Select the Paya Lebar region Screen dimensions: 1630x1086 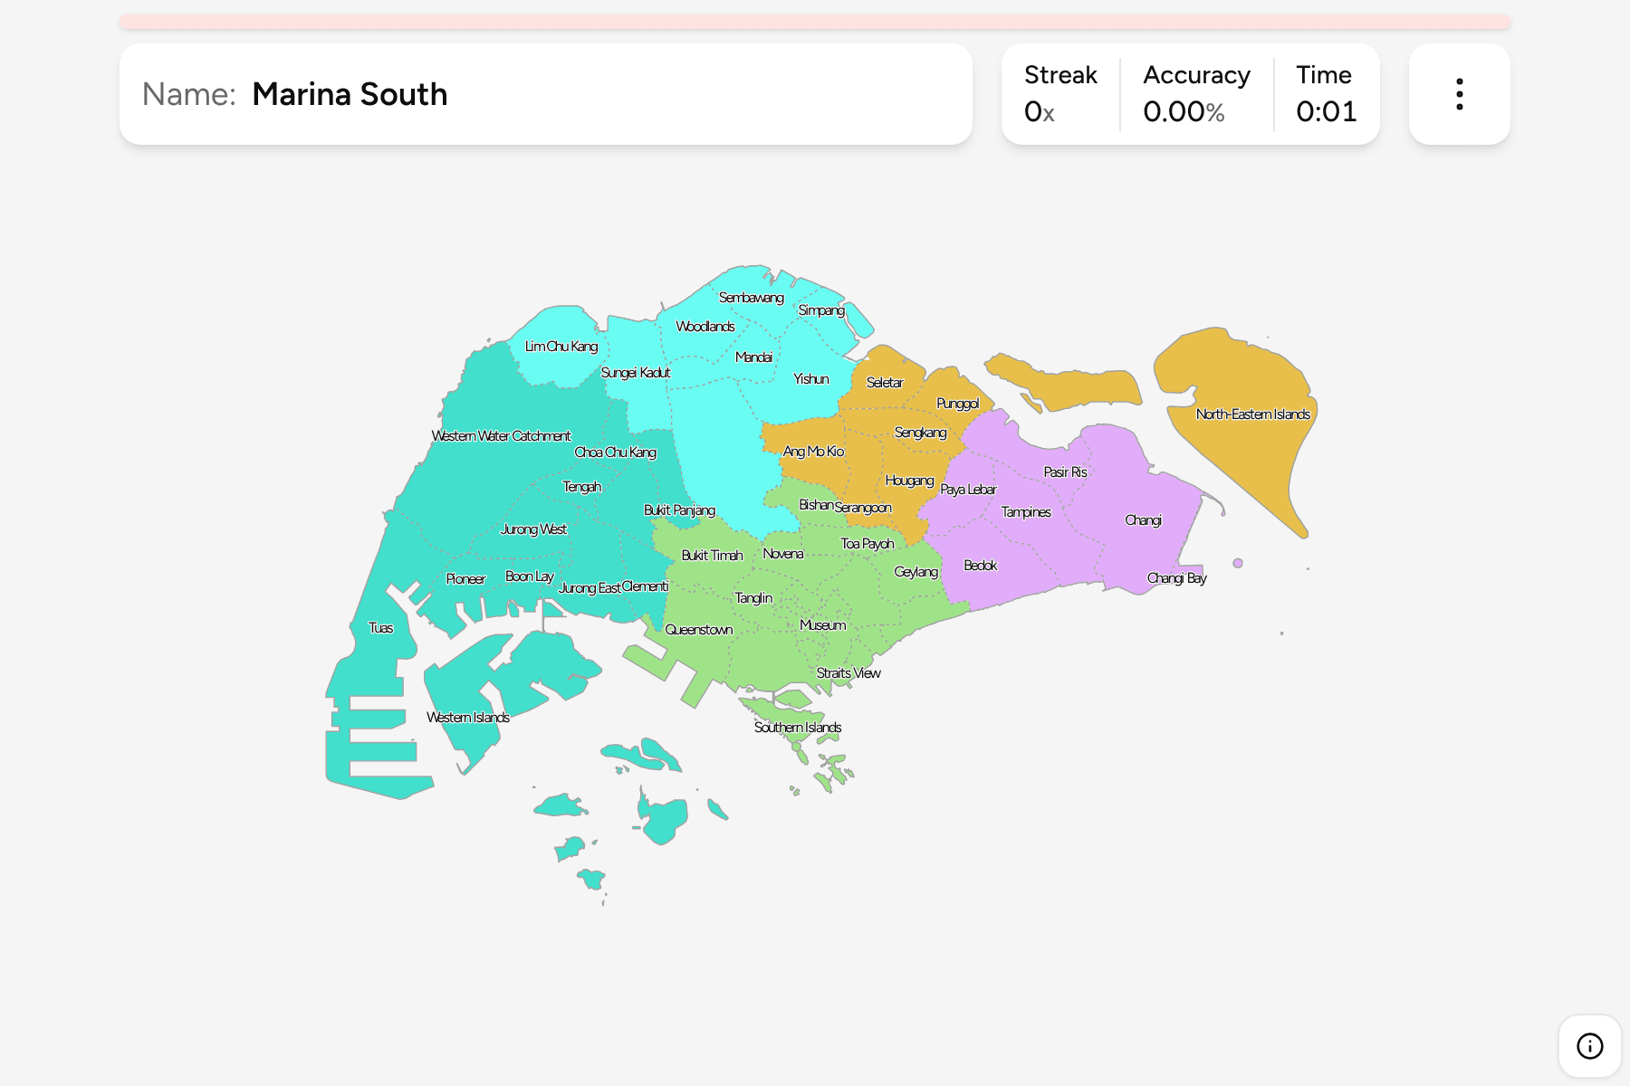[968, 490]
